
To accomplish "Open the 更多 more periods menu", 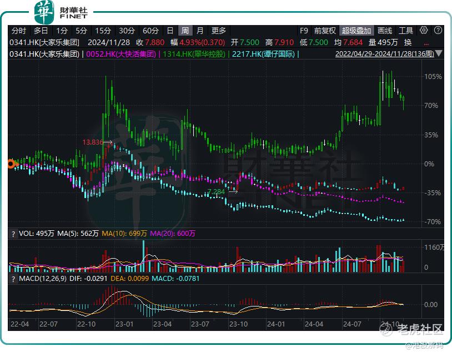I will point(219,31).
